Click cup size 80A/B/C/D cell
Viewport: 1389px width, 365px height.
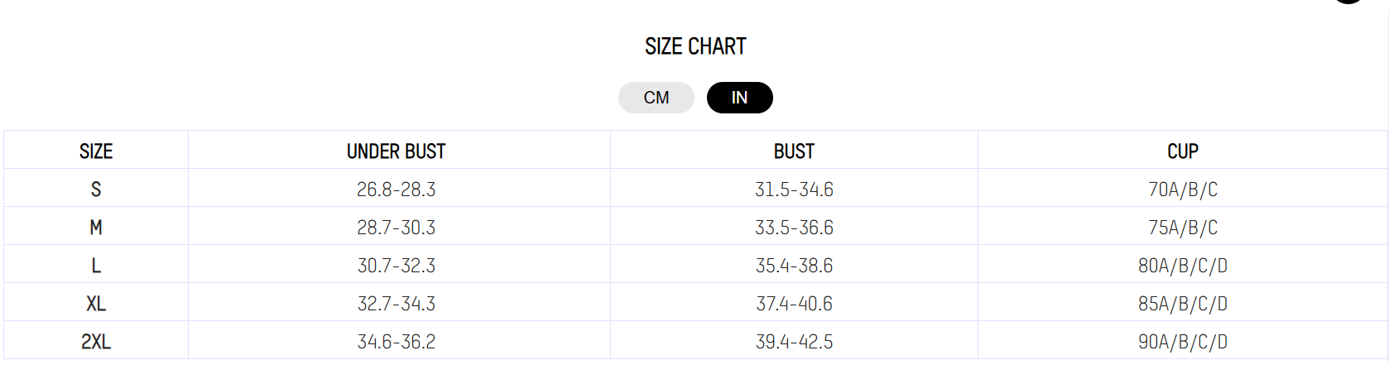point(1182,266)
